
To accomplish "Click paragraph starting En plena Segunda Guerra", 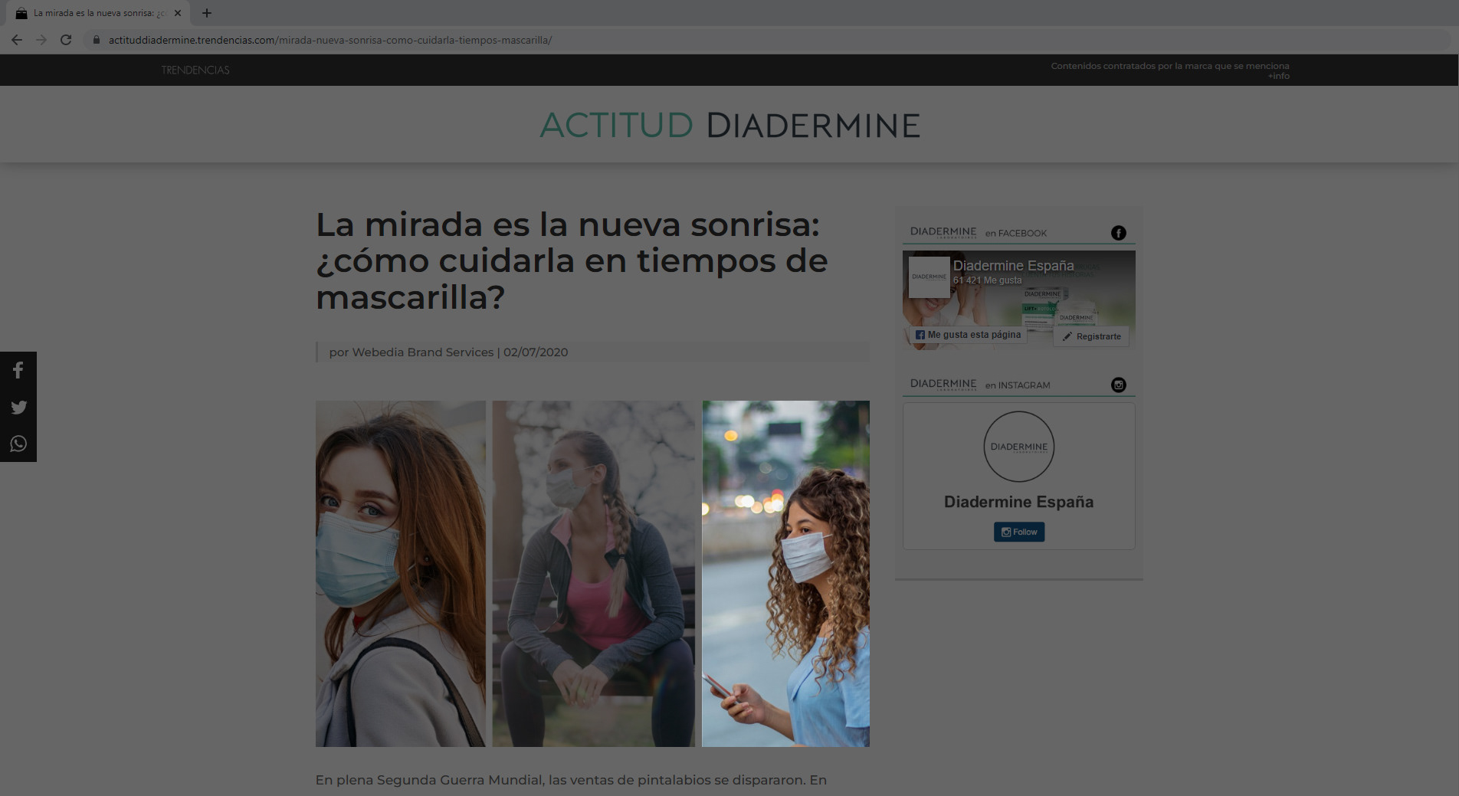I will click(571, 781).
